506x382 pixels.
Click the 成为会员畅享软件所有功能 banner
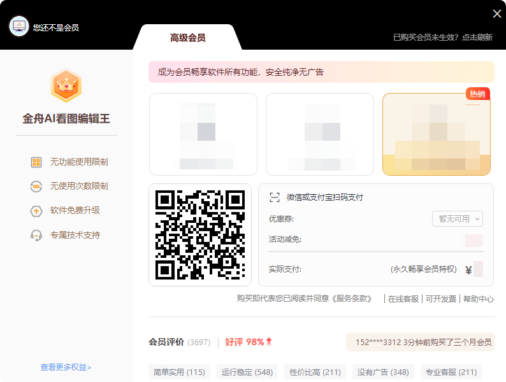(x=321, y=72)
